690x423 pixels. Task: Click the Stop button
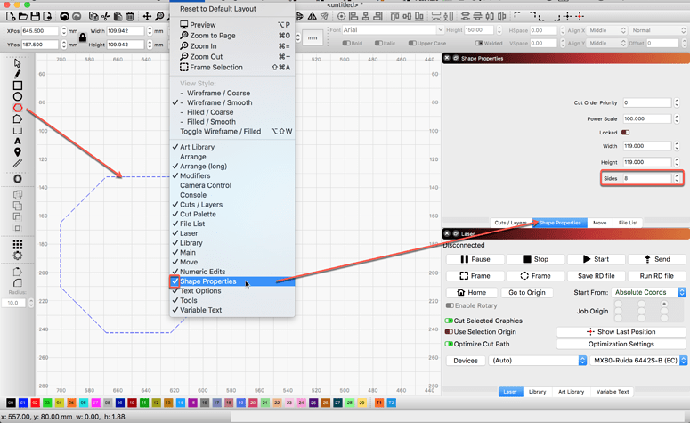coord(535,259)
